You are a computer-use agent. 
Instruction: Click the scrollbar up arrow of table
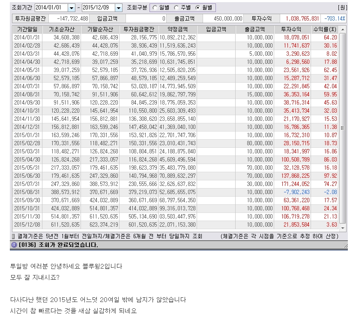342,29
